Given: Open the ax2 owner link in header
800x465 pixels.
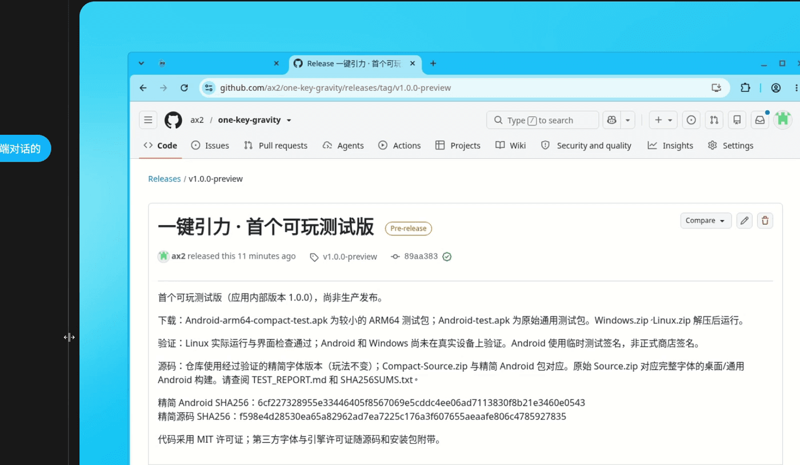Looking at the screenshot, I should 197,120.
